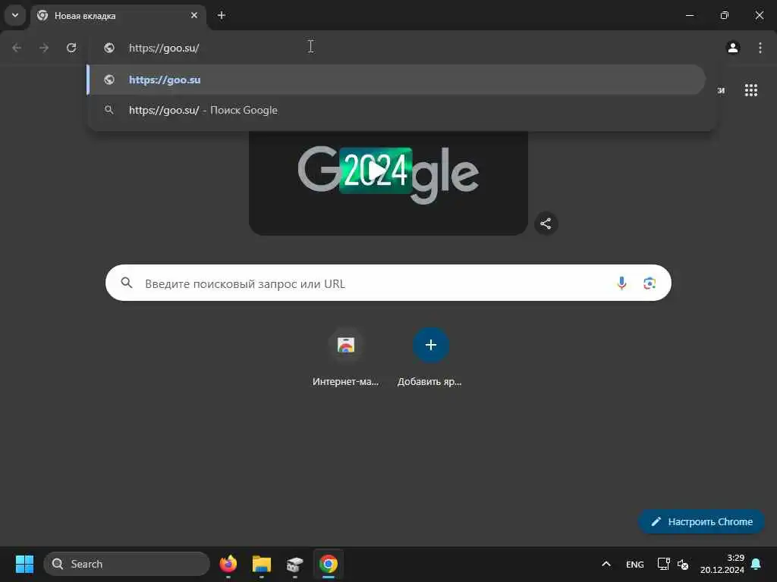Open the network status tray icon
The height and width of the screenshot is (582, 777).
pos(663,564)
